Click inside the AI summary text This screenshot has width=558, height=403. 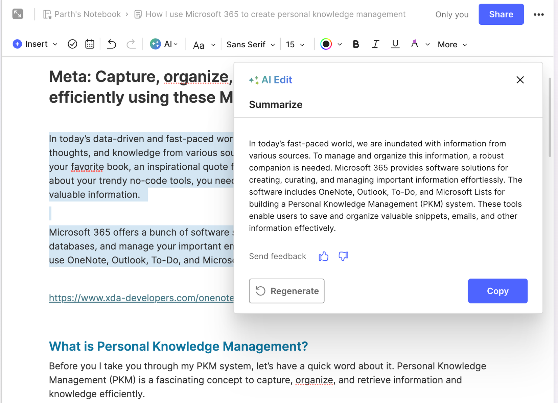[386, 186]
